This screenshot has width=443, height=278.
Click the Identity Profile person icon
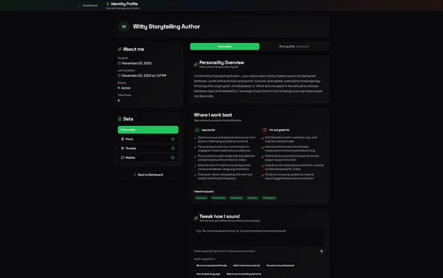108,4
